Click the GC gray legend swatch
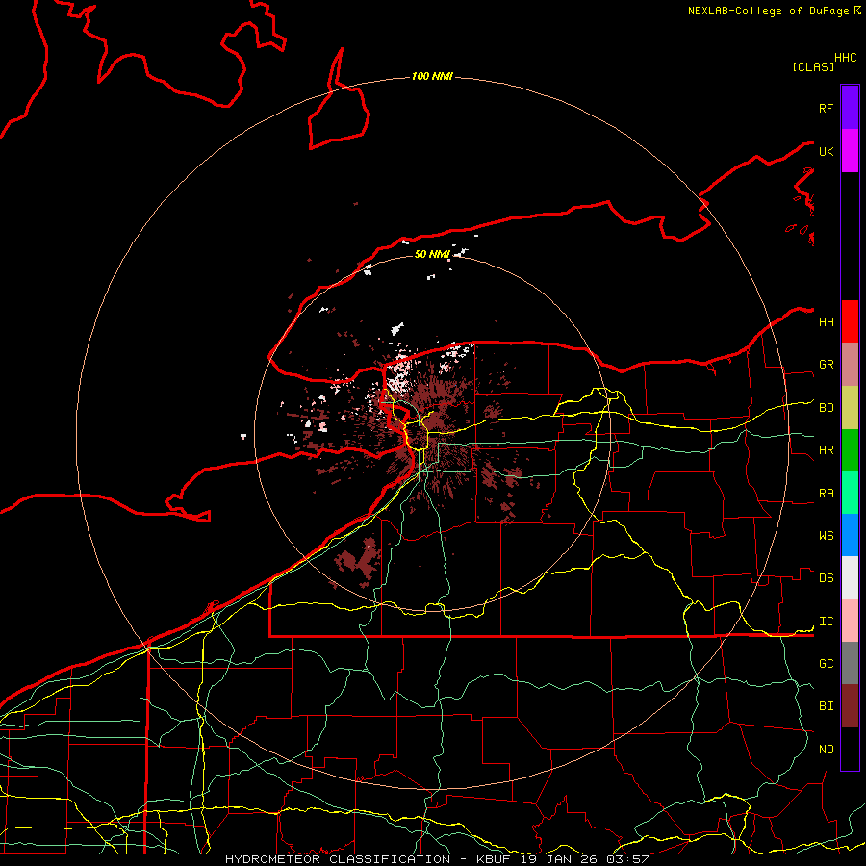This screenshot has height=866, width=866. pos(850,663)
